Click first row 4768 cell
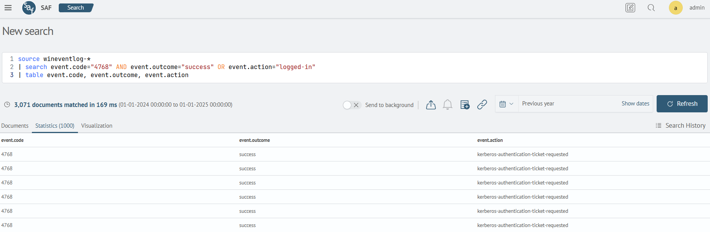Screen dimensions: 710x232 coord(7,154)
